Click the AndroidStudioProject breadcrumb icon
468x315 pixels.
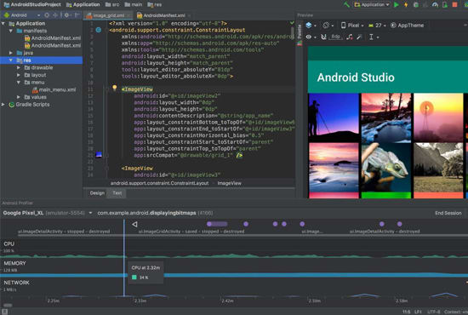coord(6,4)
